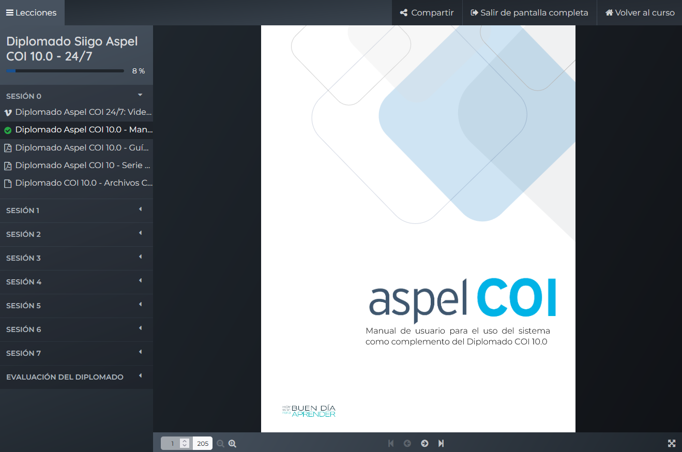
Task: Click the page number input field
Action: click(x=172, y=444)
